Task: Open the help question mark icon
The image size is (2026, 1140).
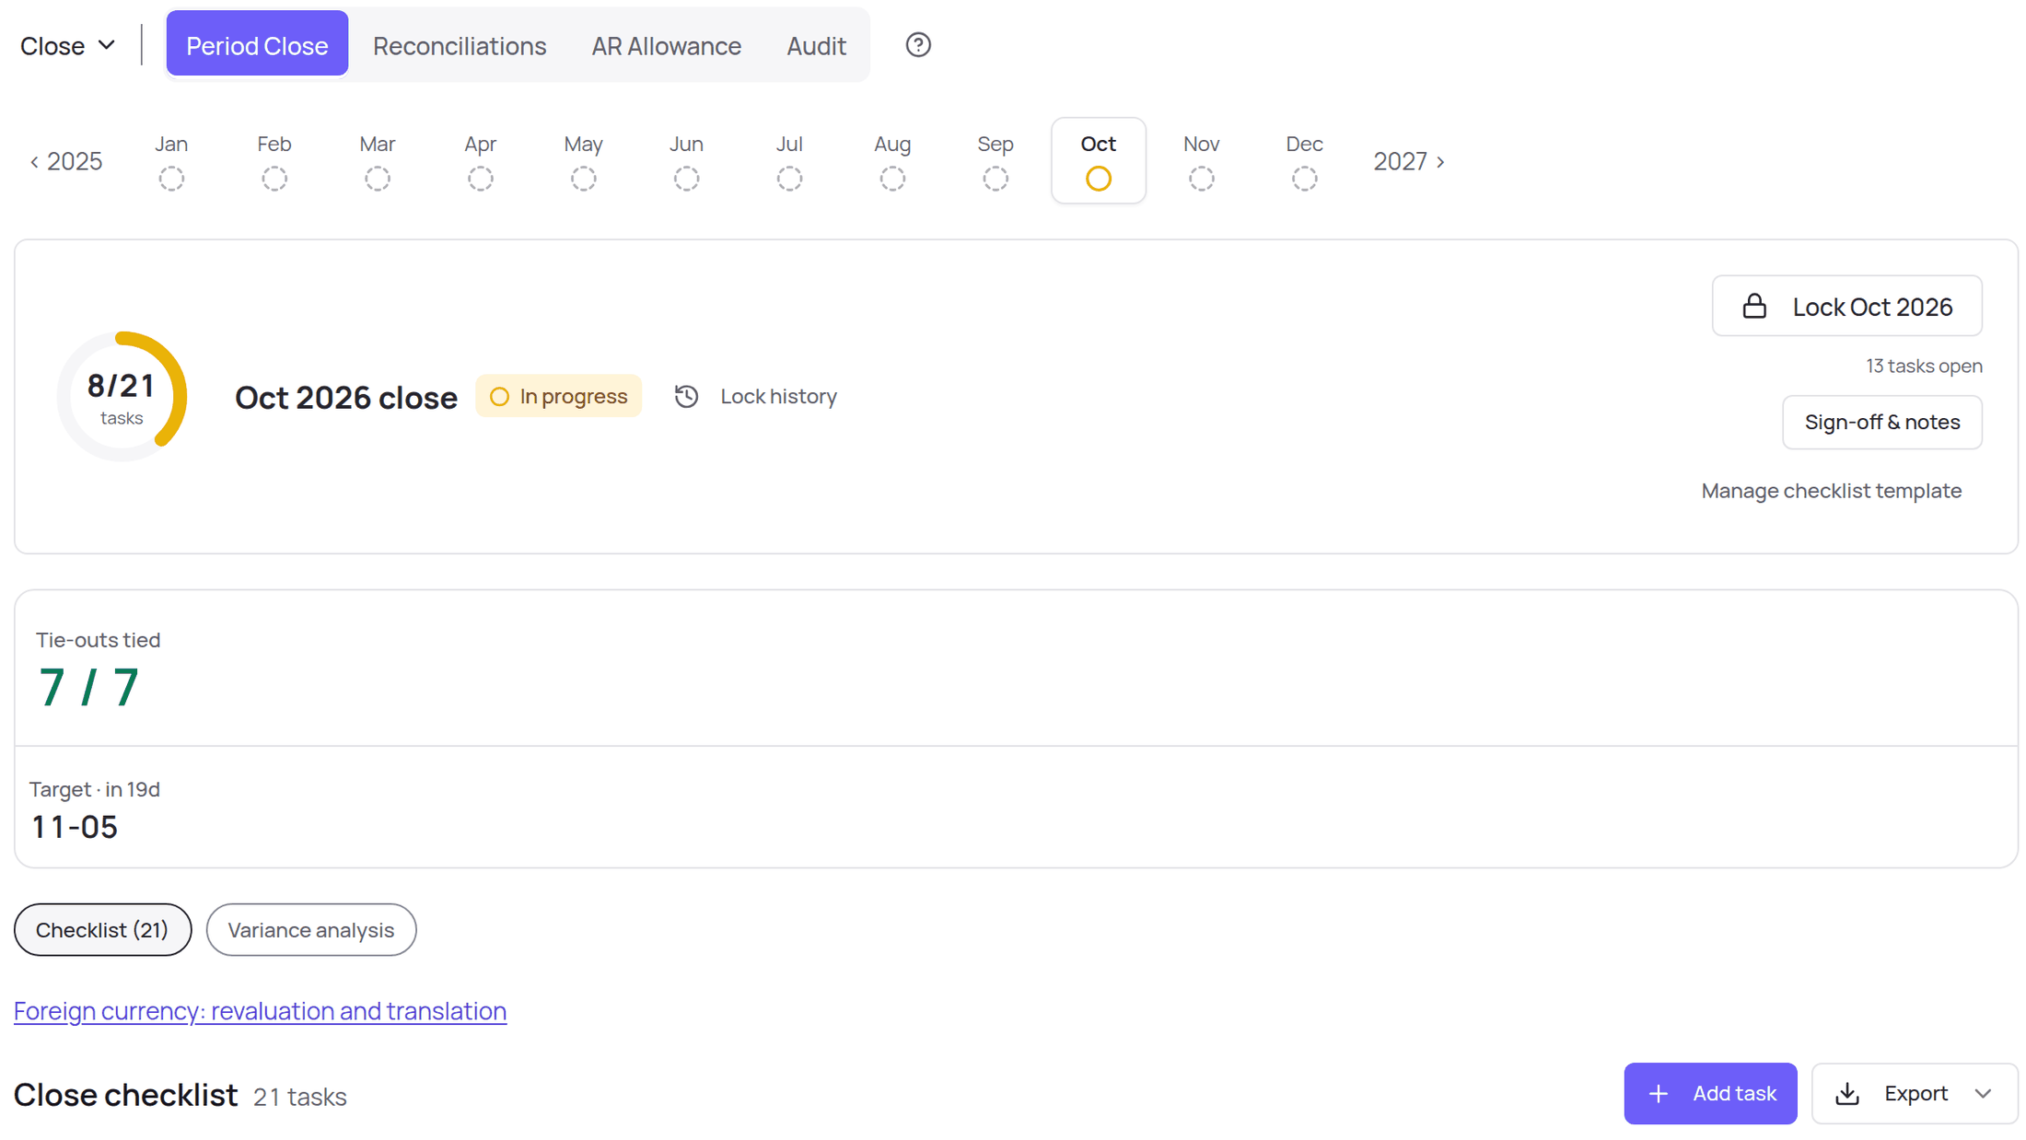Action: [x=917, y=45]
